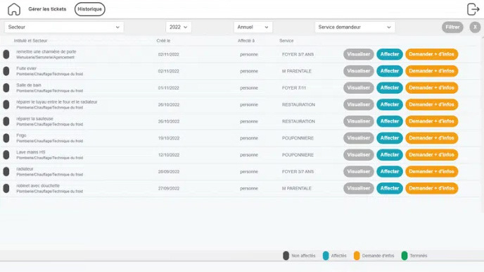Select the 'Frigo' ticket title

tap(21, 135)
